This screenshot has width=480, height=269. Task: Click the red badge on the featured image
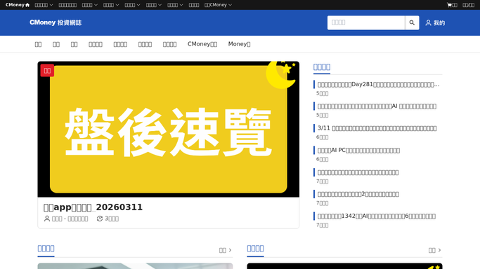point(47,71)
